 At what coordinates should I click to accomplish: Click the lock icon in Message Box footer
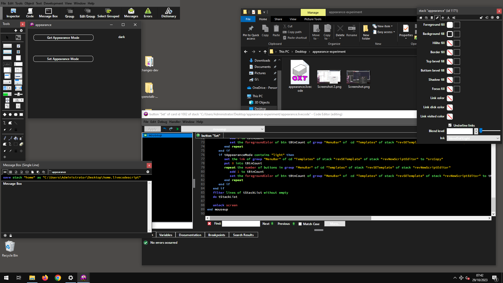[11, 236]
